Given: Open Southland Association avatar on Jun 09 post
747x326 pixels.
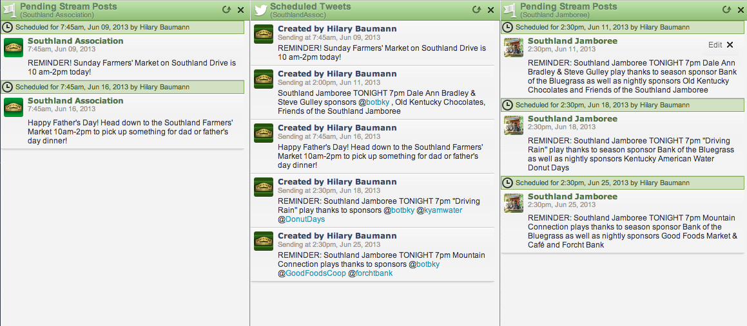Looking at the screenshot, I should tap(14, 47).
